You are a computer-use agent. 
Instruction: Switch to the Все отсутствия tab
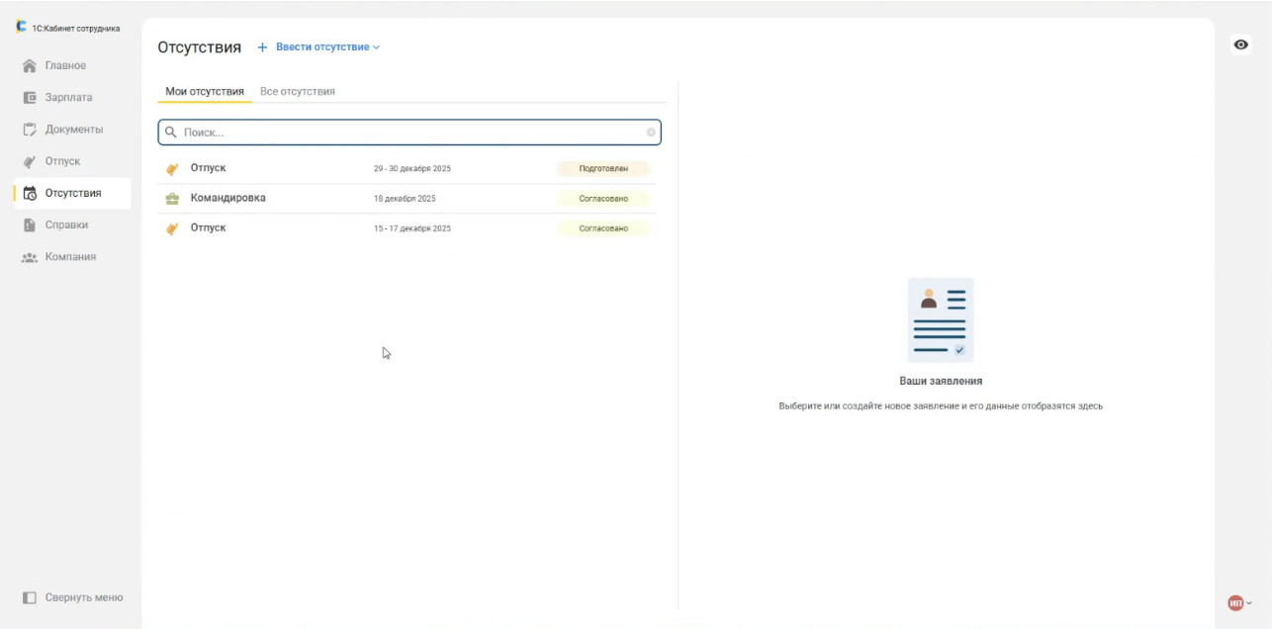tap(297, 92)
